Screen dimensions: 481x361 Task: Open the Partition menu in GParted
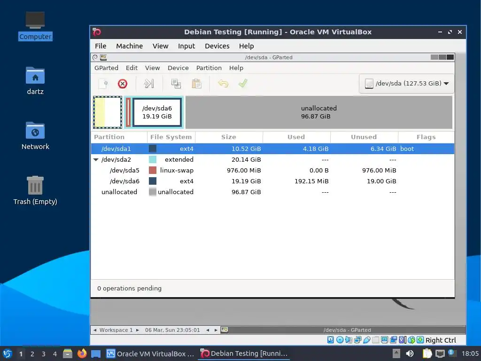coord(209,68)
